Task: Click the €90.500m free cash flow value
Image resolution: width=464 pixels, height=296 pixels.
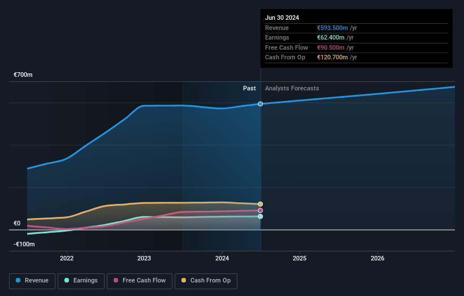Action: [331, 47]
